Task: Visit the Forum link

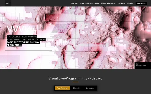Action: (x=103, y=3)
